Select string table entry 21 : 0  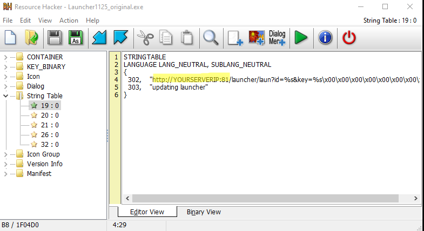(x=45, y=125)
